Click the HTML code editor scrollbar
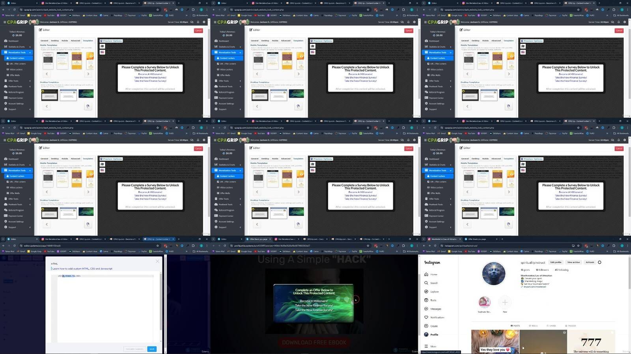631x354 pixels. 161,301
